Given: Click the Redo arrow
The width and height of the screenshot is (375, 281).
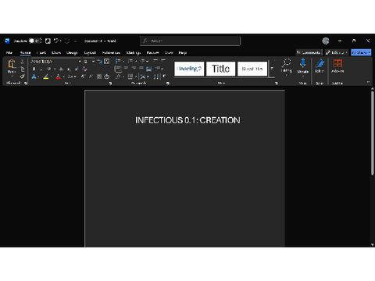Looking at the screenshot, I should click(x=67, y=41).
